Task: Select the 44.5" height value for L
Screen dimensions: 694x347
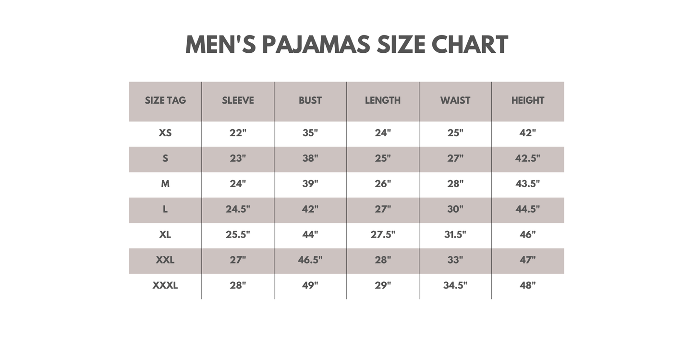Action: (x=527, y=209)
